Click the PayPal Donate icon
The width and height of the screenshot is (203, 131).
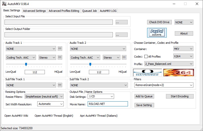pyautogui.click(x=157, y=33)
